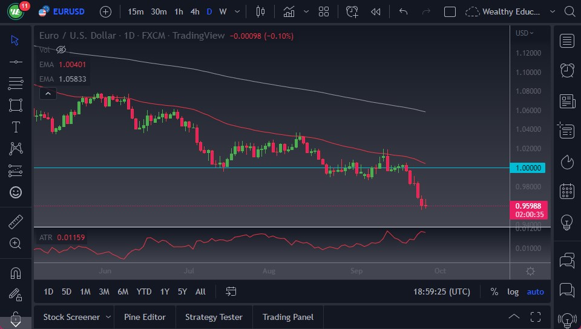Viewport: 581px width, 329px height.
Task: Collapse the indicator legend chevron
Action: [x=48, y=93]
